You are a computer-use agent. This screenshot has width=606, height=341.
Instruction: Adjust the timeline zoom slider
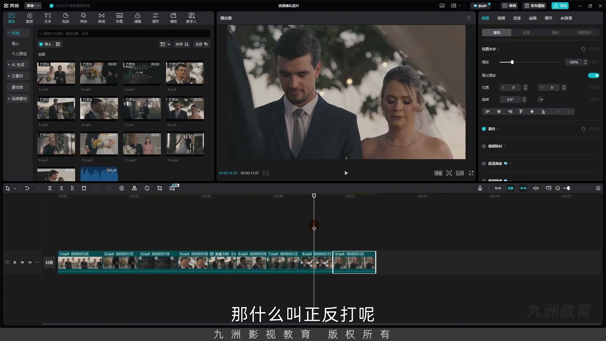click(568, 188)
